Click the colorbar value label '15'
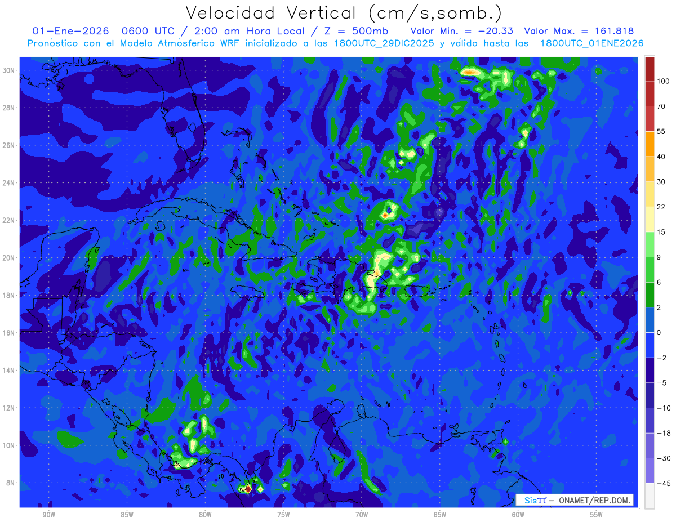 (x=661, y=232)
